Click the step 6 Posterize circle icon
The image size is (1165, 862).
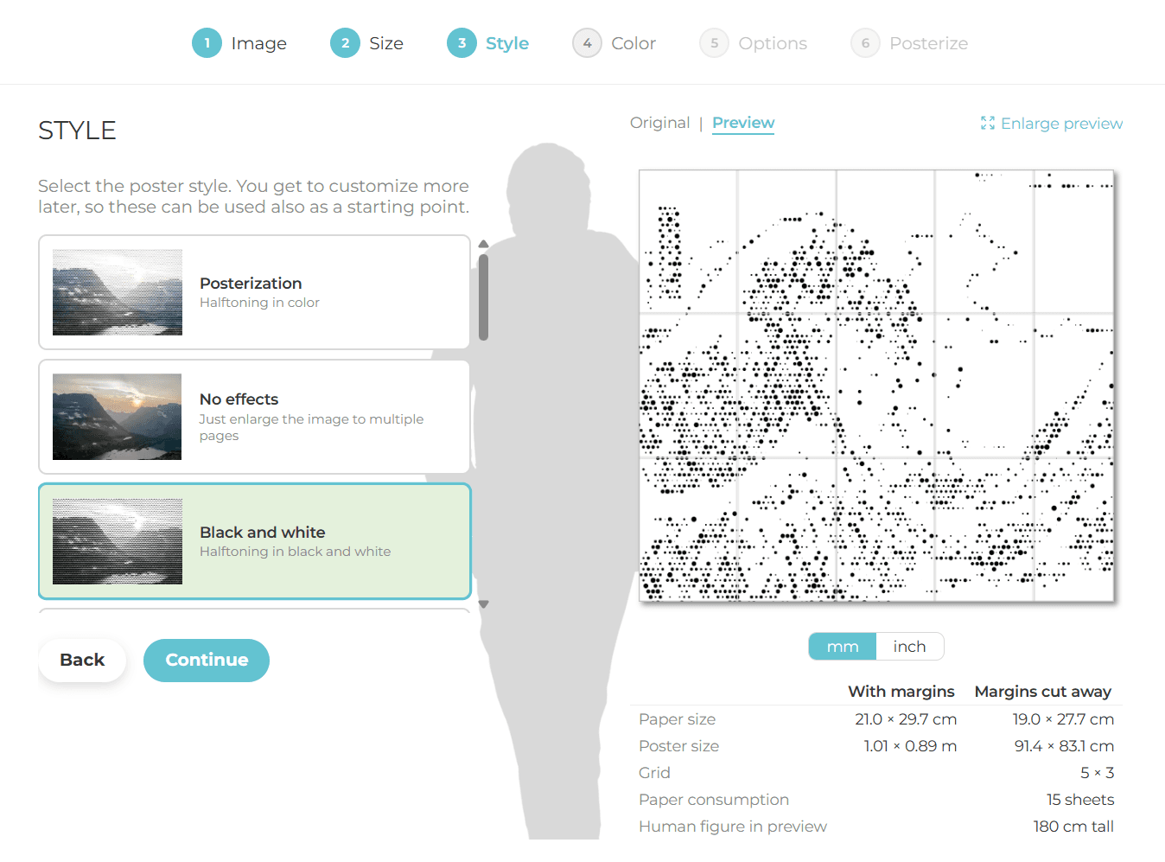[865, 43]
